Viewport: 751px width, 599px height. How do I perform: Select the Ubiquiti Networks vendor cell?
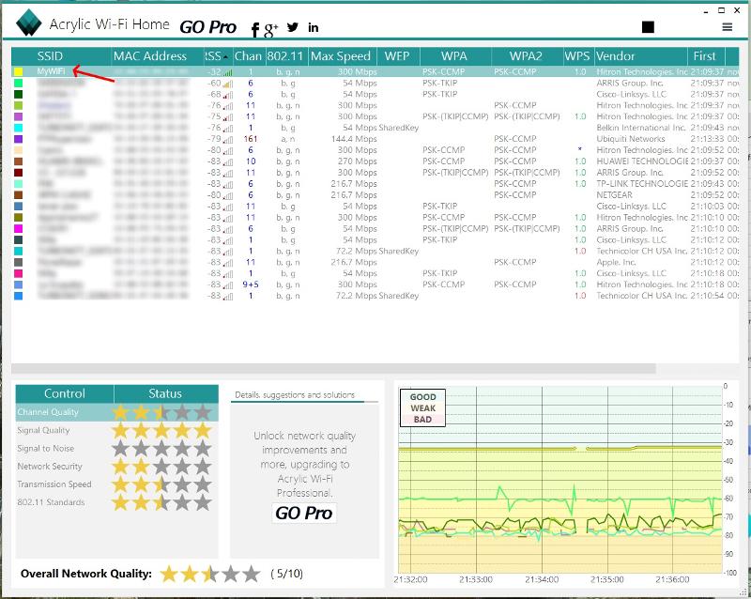(x=630, y=139)
